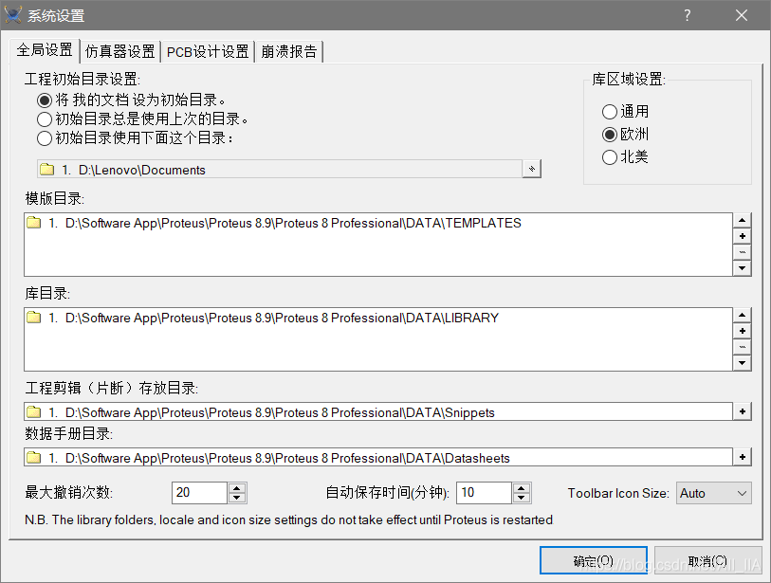This screenshot has height=583, width=771.
Task: Click the 确定(O) button
Action: (x=594, y=560)
